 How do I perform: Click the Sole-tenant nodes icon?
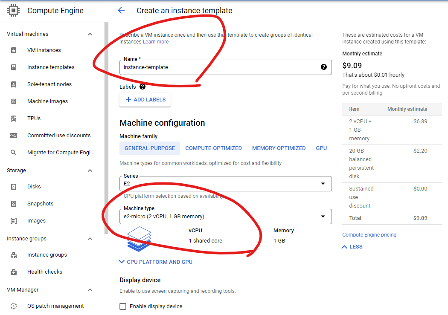[x=13, y=84]
